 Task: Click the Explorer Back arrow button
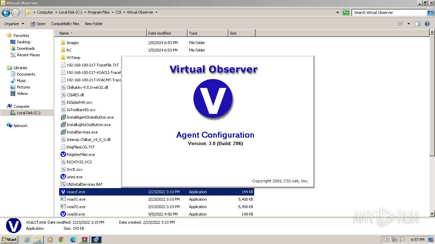(x=6, y=13)
